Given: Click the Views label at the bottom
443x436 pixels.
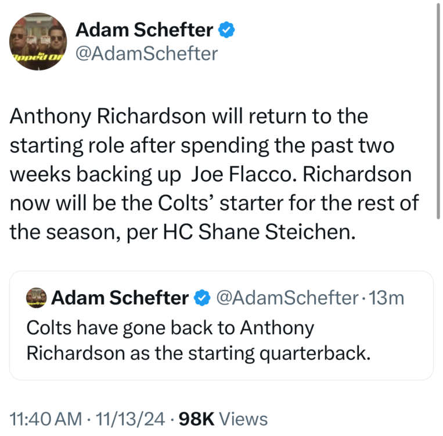Looking at the screenshot, I should [x=245, y=419].
